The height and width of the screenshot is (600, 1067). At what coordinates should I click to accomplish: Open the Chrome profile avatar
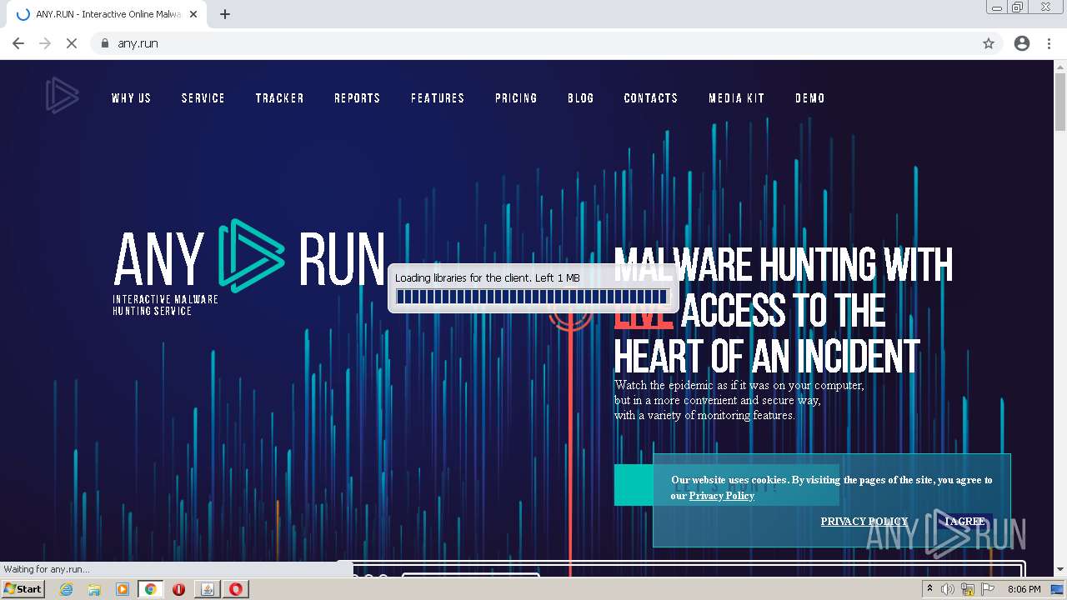1022,43
